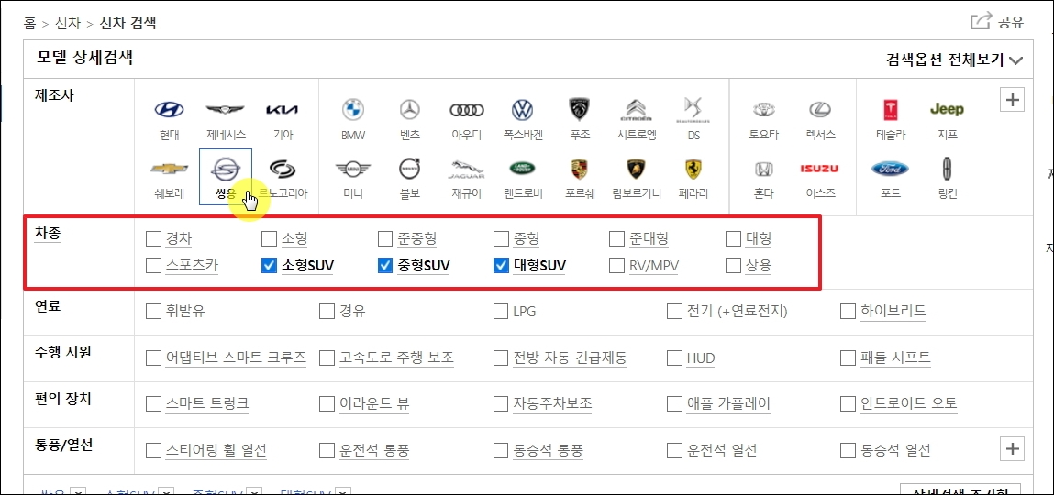Image resolution: width=1054 pixels, height=495 pixels.
Task: Choose the Chevrolet (쉐보레) logo
Action: [x=170, y=169]
